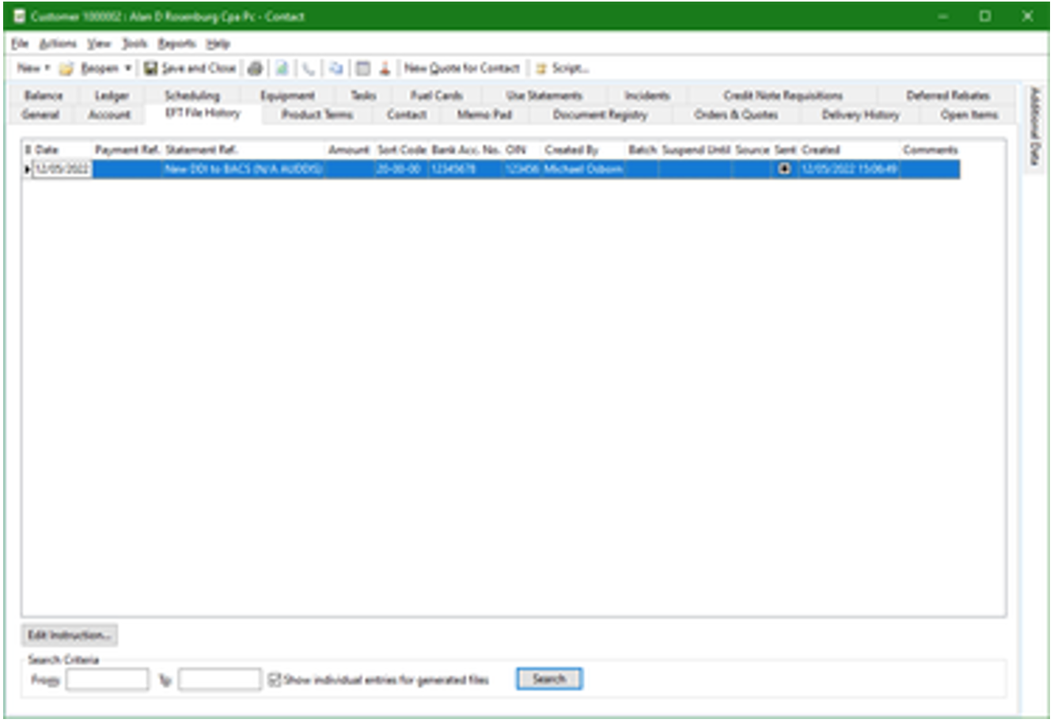1054x723 pixels.
Task: Toggle the Sent checkbox in the row
Action: coord(784,168)
